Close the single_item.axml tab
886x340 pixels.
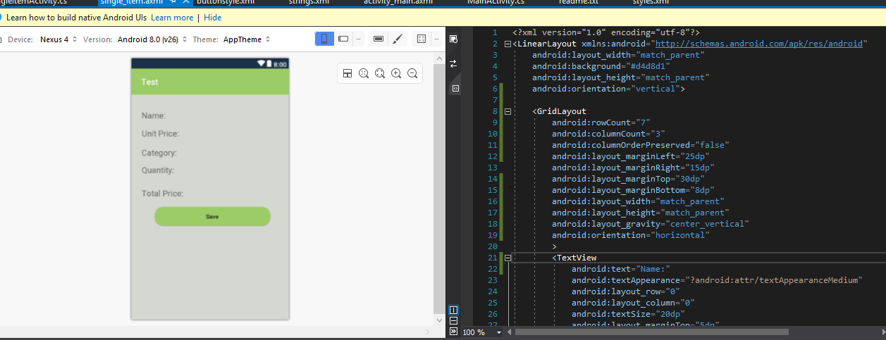coord(186,2)
